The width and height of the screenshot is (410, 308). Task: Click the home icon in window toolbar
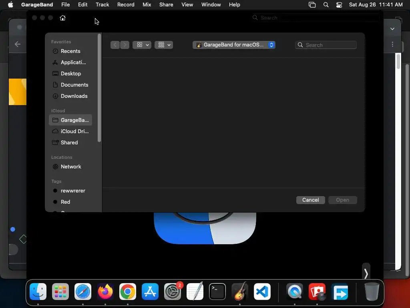pos(62,18)
